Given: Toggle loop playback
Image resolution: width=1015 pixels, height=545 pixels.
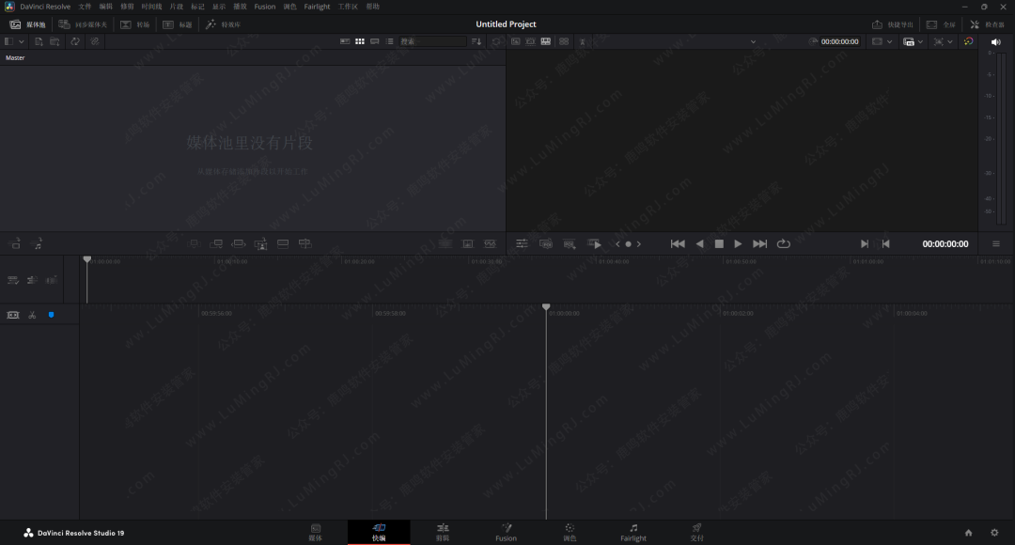Looking at the screenshot, I should pos(783,243).
